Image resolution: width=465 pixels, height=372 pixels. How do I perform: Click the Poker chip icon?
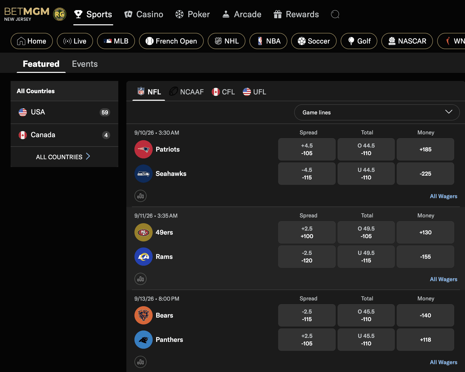pyautogui.click(x=179, y=14)
